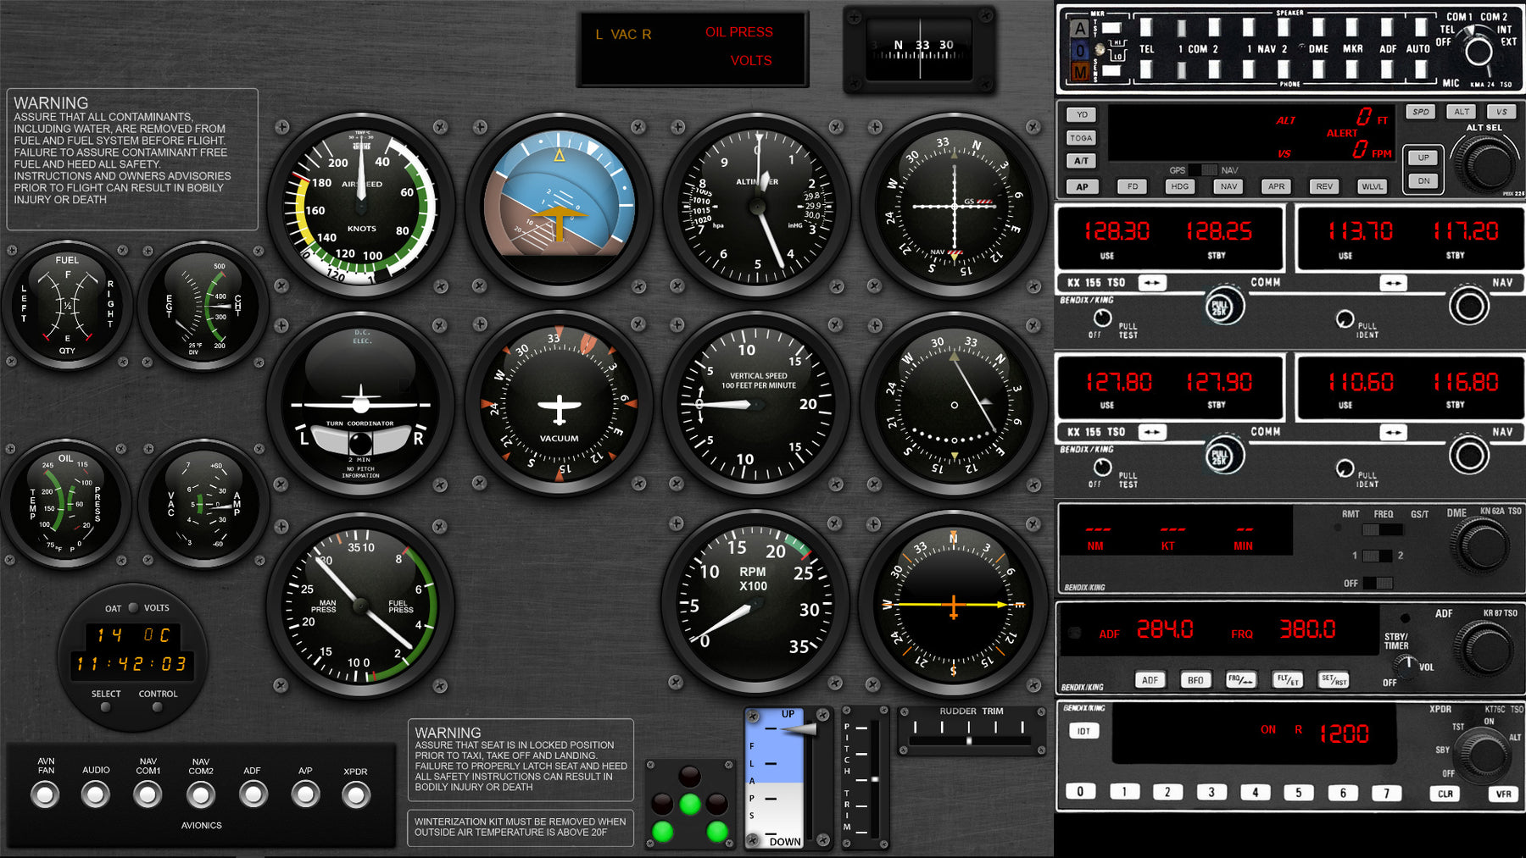
Task: Click the WLVL wing leveler button
Action: pyautogui.click(x=1372, y=186)
